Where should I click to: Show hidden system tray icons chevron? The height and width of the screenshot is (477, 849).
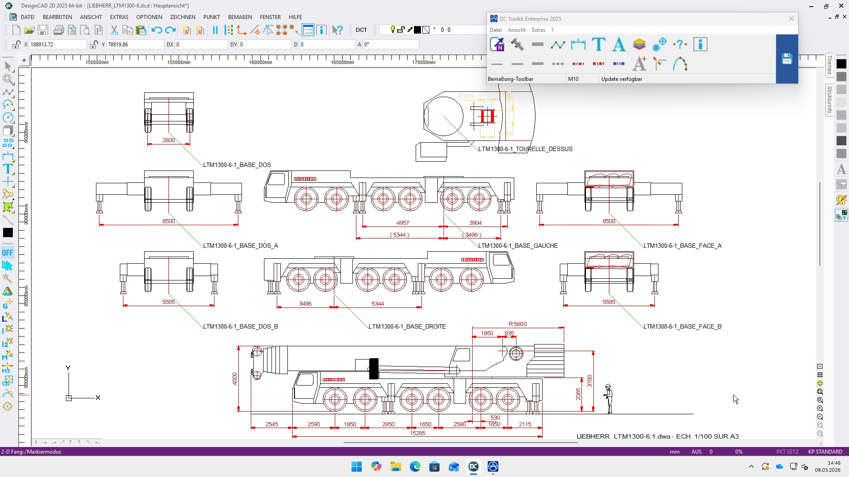click(751, 466)
